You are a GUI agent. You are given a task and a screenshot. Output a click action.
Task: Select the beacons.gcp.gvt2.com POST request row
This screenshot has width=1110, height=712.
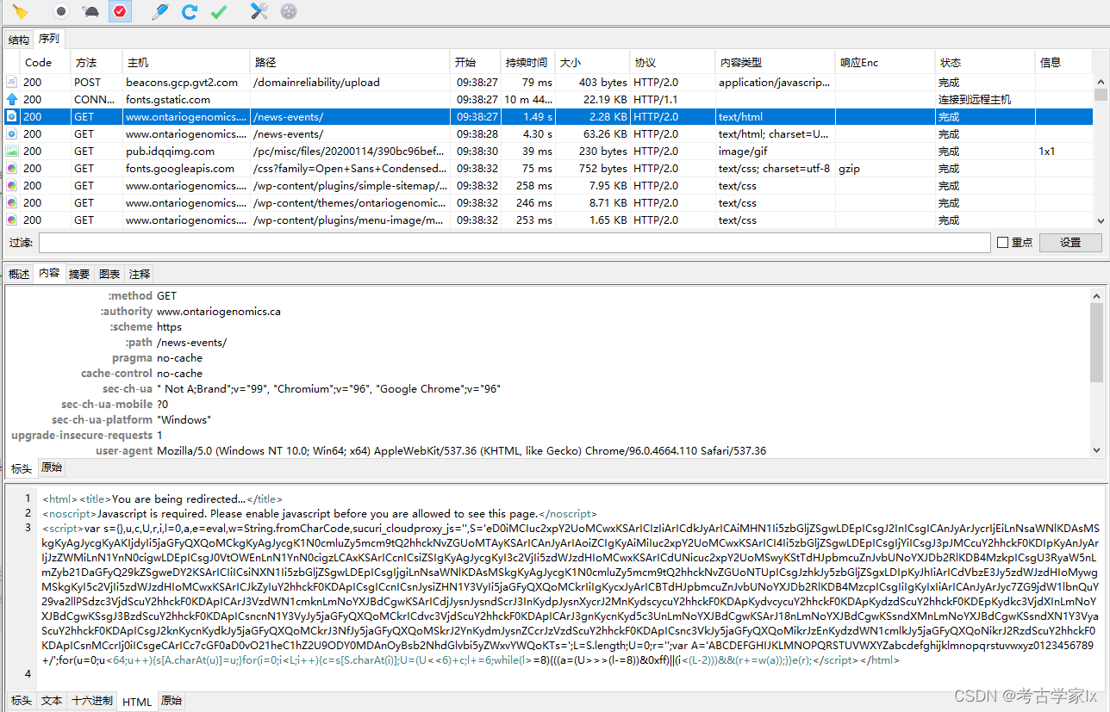pos(549,82)
